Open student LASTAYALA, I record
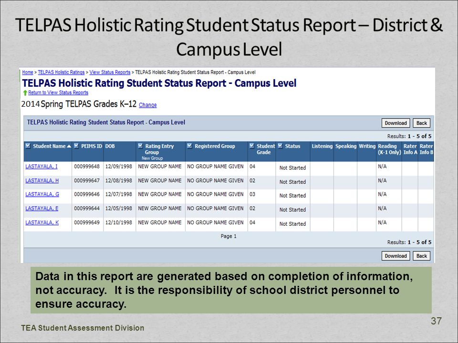The width and height of the screenshot is (458, 343). point(42,167)
